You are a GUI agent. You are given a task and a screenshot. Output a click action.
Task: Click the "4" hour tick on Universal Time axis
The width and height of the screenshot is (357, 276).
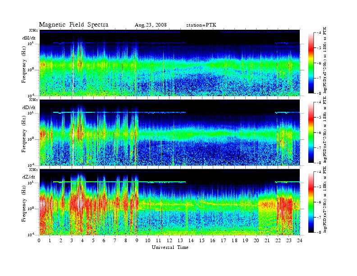pos(82,240)
